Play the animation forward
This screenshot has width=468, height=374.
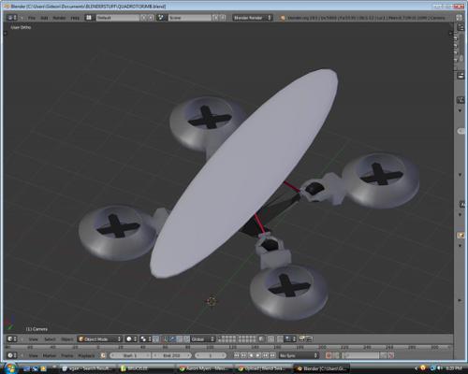click(x=258, y=355)
